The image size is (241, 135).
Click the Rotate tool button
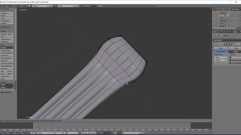tap(7, 16)
